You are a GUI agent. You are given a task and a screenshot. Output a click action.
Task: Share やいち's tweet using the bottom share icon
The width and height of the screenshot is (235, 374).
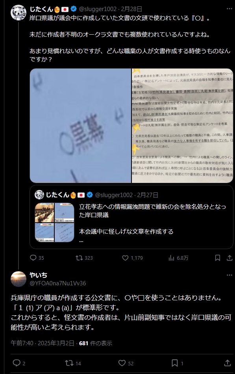point(228,363)
